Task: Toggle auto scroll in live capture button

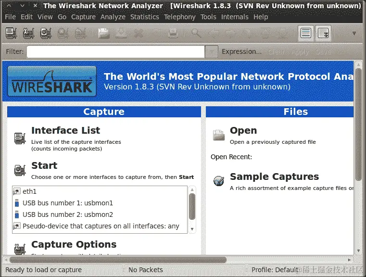Action: 323,33
